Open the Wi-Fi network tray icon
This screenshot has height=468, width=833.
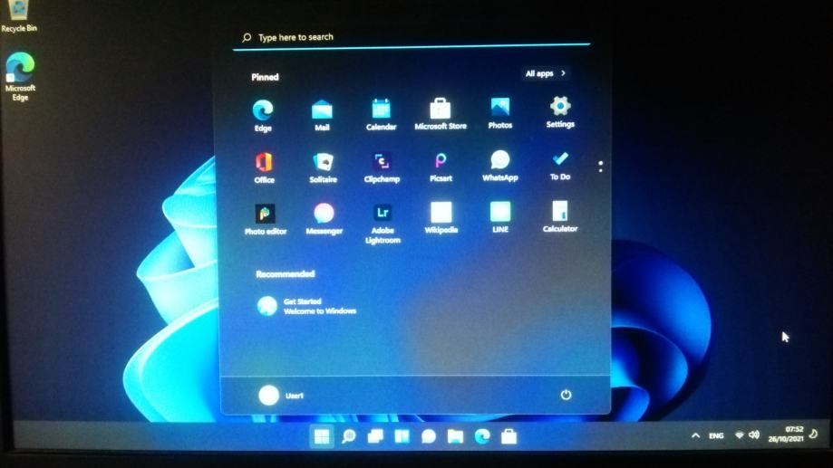[x=739, y=435]
